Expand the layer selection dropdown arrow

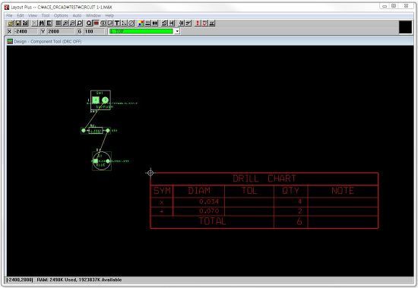[177, 31]
